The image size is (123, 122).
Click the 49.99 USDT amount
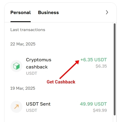93,104
